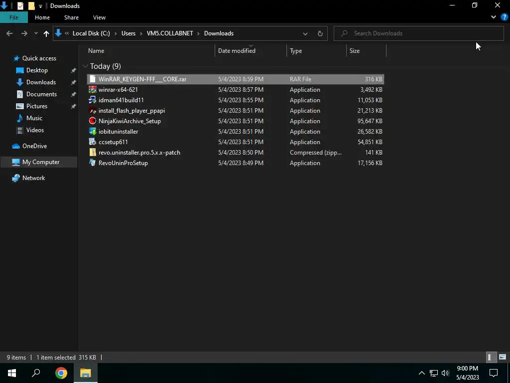The height and width of the screenshot is (383, 510).
Task: Expand breadcrumb arrow after Local Disk (C:)
Action: point(116,33)
